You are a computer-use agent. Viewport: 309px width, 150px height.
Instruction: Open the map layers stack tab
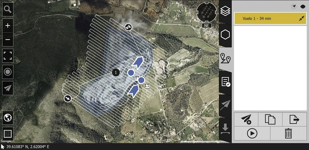(225, 11)
